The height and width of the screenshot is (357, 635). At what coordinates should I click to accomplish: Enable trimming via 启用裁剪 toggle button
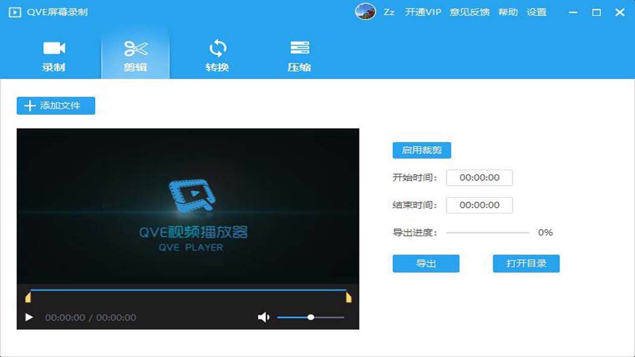coord(421,150)
